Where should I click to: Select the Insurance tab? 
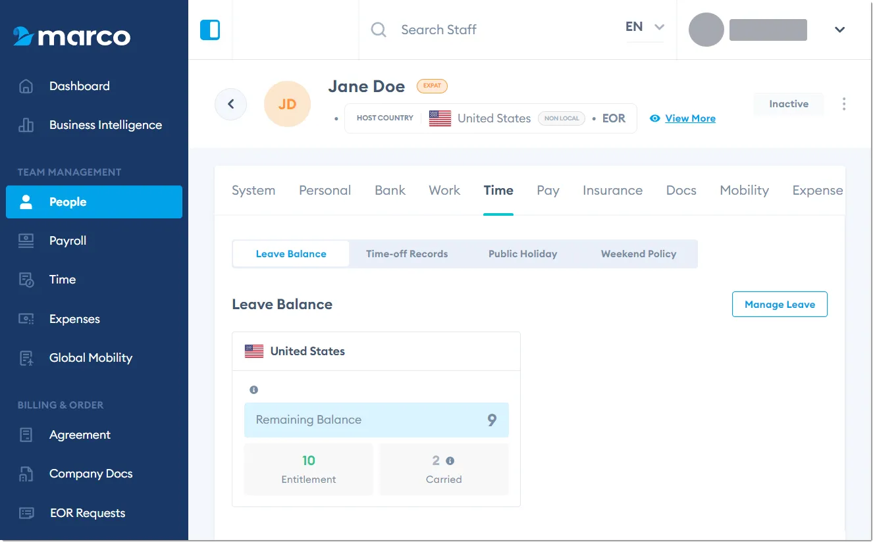(612, 191)
